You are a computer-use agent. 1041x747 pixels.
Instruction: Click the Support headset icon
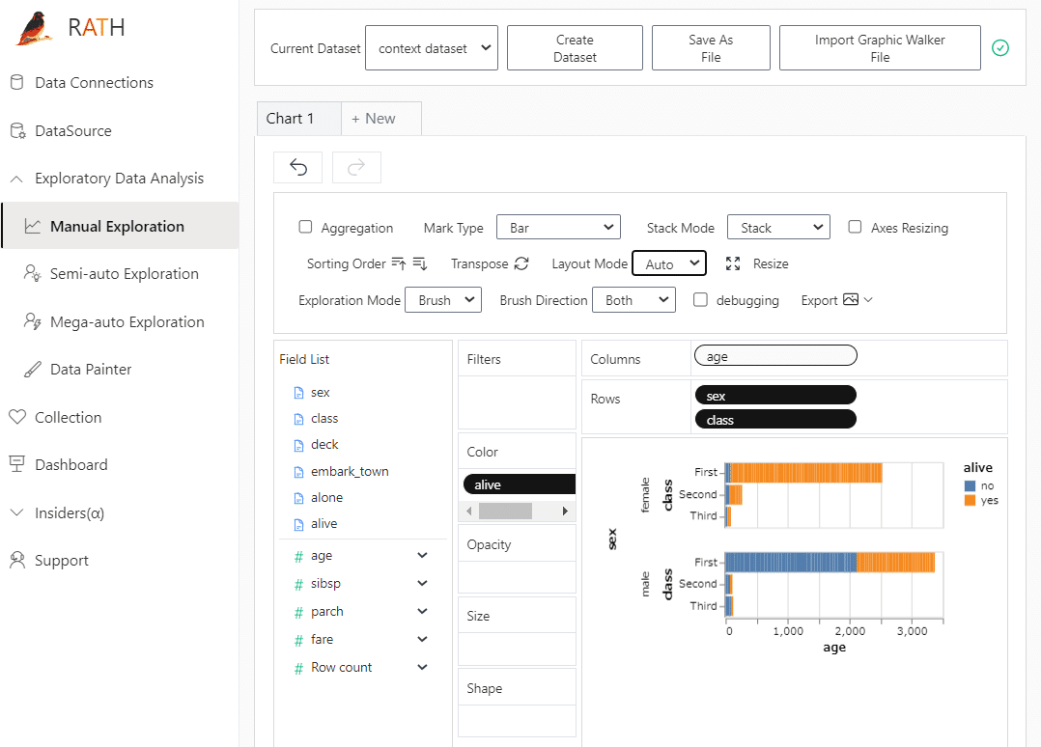pyautogui.click(x=17, y=561)
